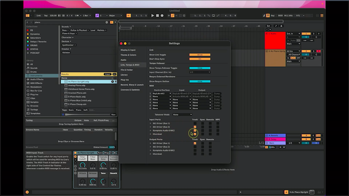Arm the 1 Audio track for recording
Screen dimensions: 349x196
[x=318, y=34]
